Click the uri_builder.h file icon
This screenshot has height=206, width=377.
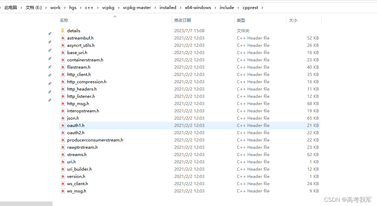click(63, 169)
